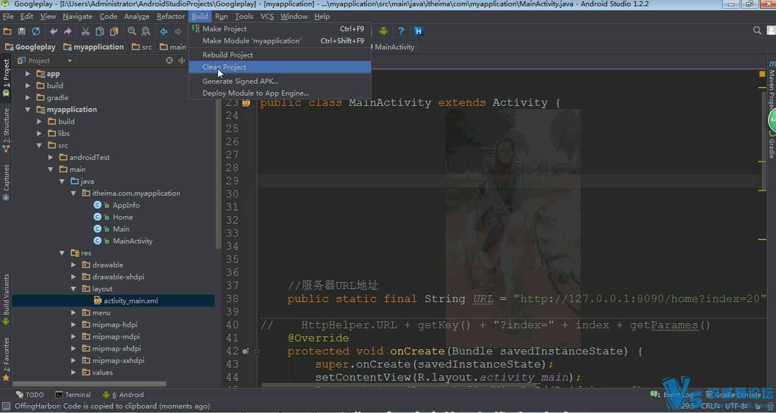Click the Replace search icon
This screenshot has height=413, width=776.
point(146,31)
